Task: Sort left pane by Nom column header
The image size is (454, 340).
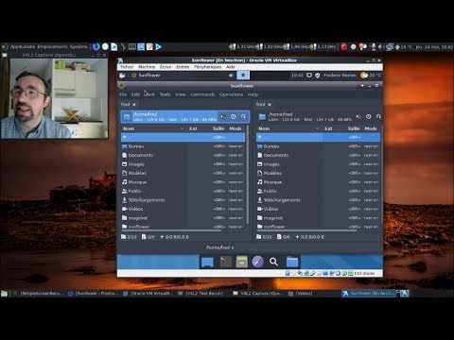Action: (x=153, y=128)
